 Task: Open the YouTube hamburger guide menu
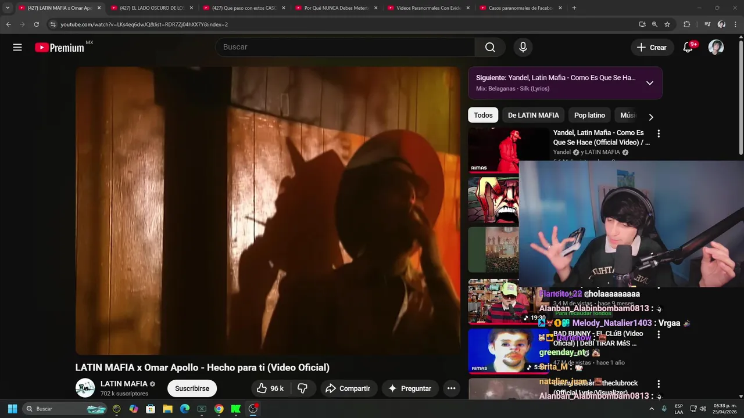[17, 48]
